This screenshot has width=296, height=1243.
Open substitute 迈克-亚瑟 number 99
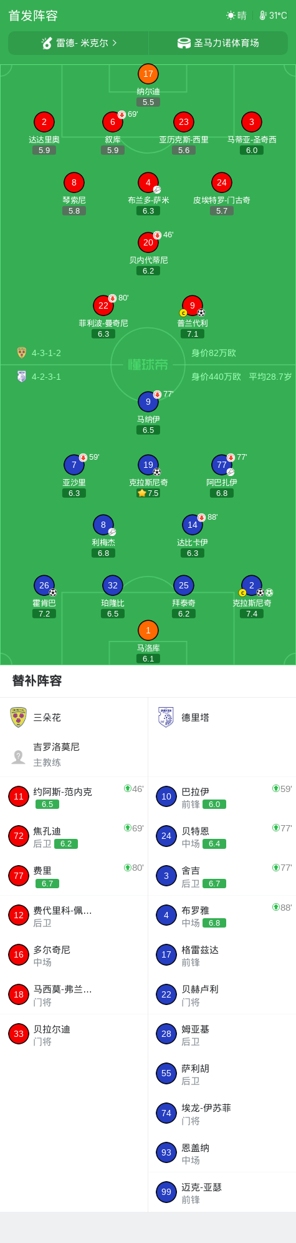222,1192
